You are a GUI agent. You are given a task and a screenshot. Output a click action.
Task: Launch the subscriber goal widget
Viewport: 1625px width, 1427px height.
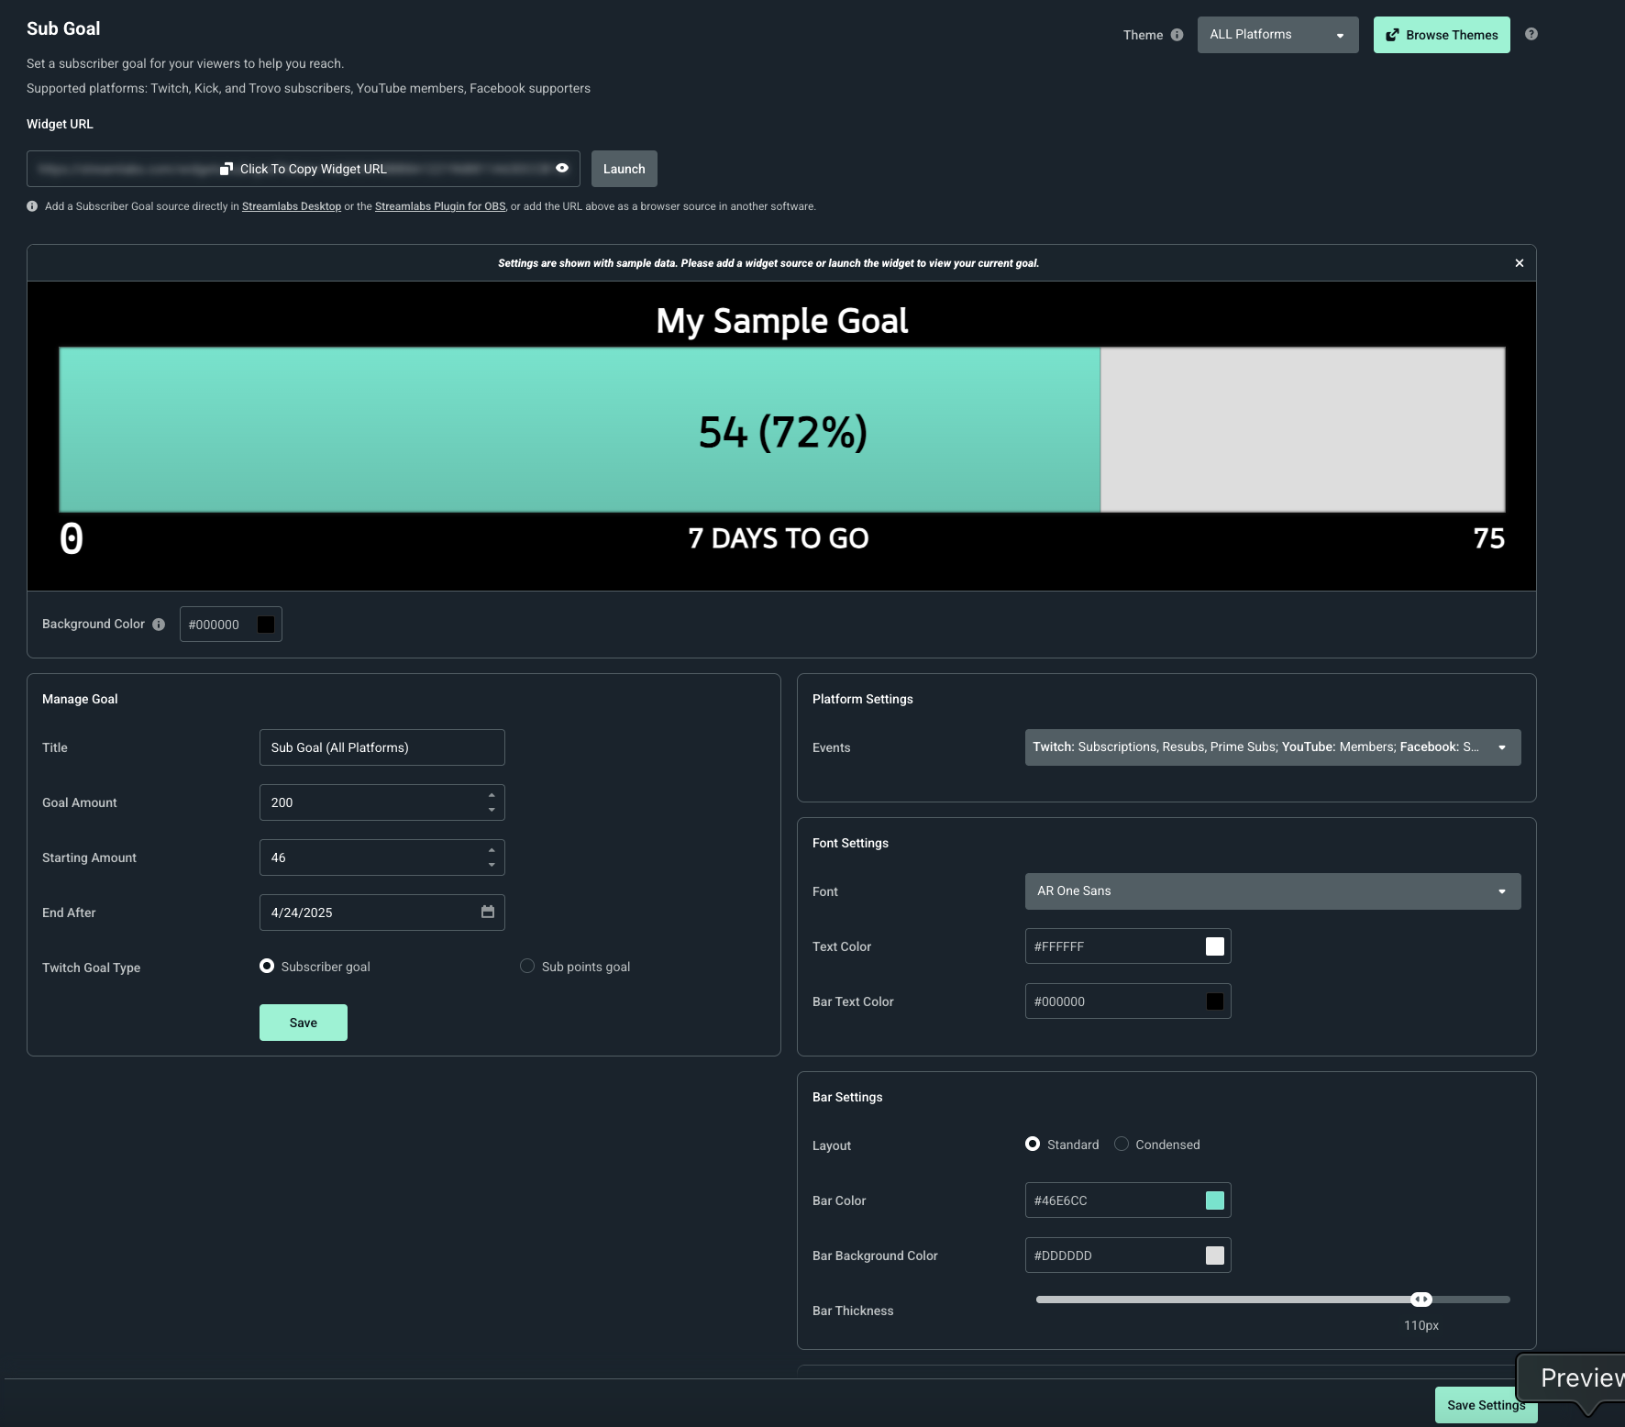click(x=624, y=169)
